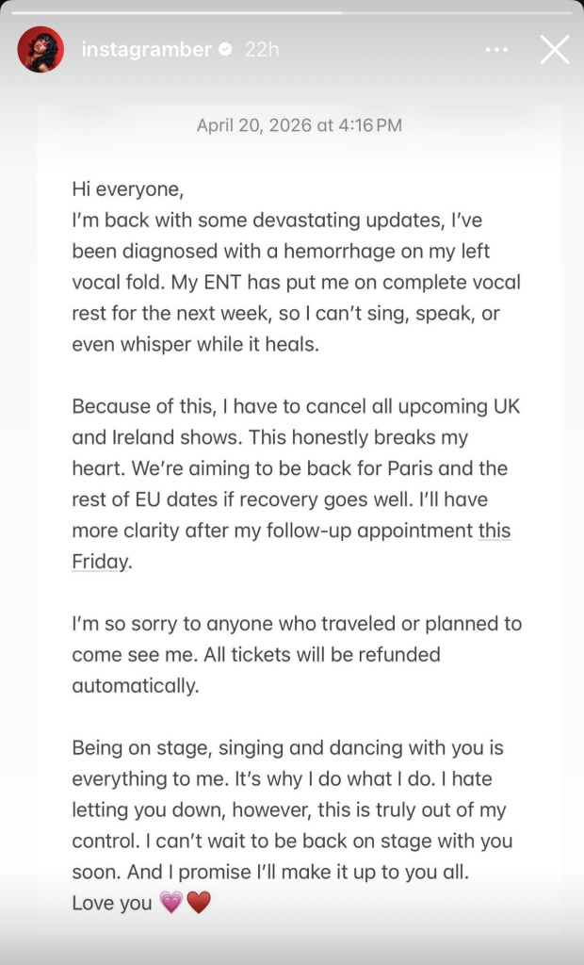This screenshot has height=965, width=584.
Task: Close the story with the X icon
Action: pyautogui.click(x=555, y=49)
